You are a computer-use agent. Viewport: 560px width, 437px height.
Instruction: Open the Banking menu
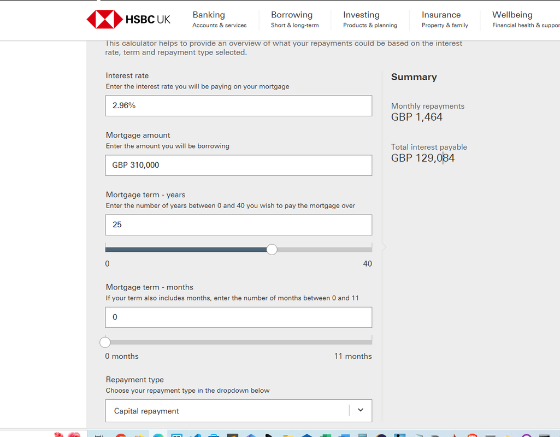219,20
